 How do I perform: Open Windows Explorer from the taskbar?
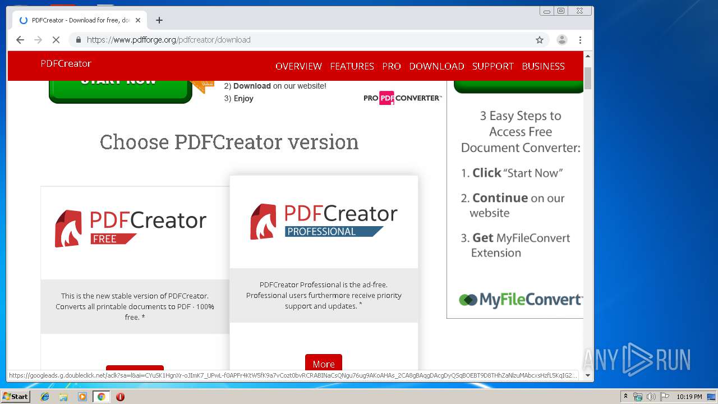(x=63, y=397)
